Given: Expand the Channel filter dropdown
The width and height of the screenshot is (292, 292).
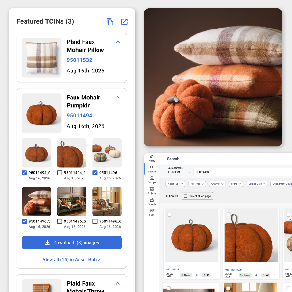Looking at the screenshot, I should [x=217, y=184].
